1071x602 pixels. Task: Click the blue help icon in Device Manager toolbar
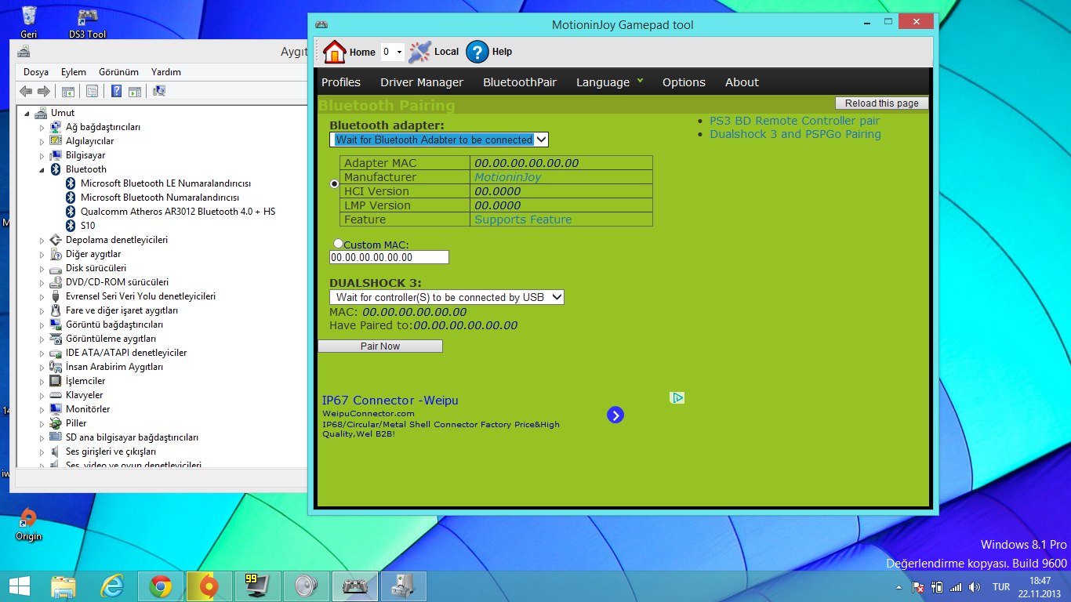(116, 91)
